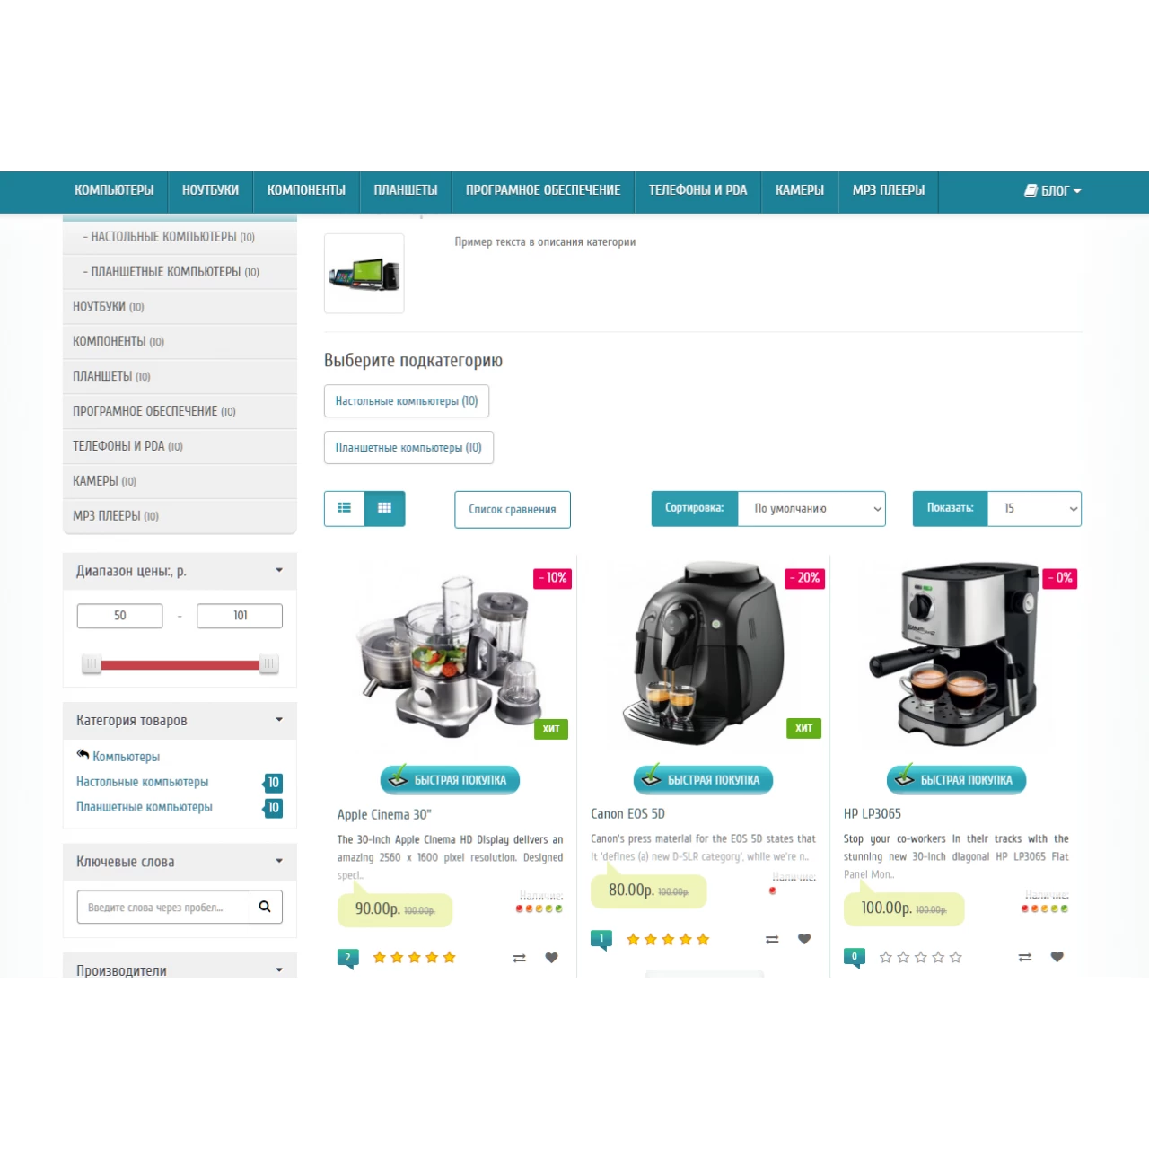Open Компьютеры in top navigation
Screen dimensions: 1149x1149
pyautogui.click(x=114, y=190)
